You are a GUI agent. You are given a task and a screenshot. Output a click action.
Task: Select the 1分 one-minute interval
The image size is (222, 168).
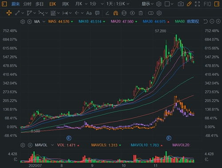93,4
